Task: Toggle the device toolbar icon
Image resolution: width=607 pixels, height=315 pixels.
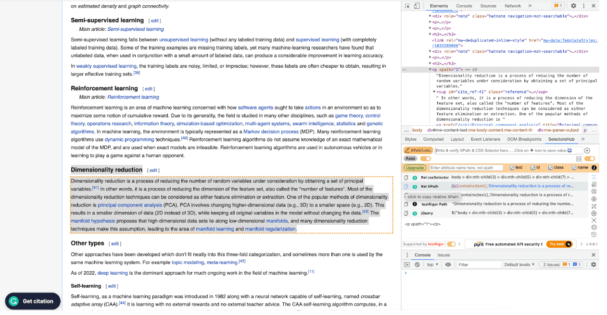Action: (417, 6)
